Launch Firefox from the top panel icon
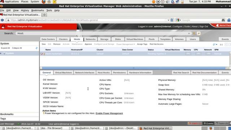231x130 pixels. pos(44,1)
